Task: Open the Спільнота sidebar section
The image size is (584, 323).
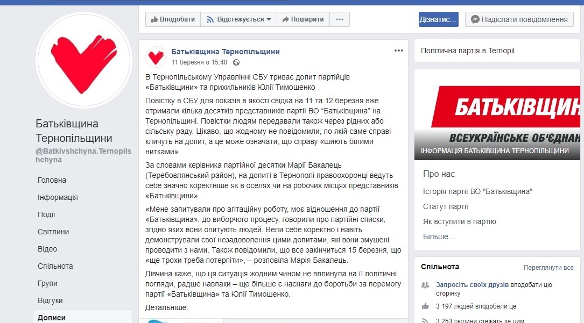Action: click(x=55, y=266)
